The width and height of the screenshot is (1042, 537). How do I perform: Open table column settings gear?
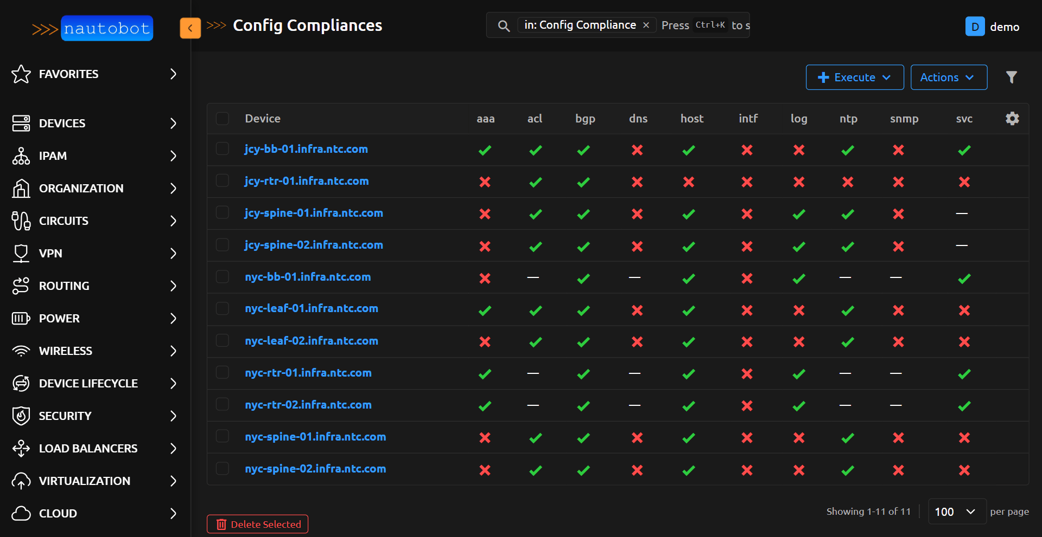pyautogui.click(x=1012, y=119)
